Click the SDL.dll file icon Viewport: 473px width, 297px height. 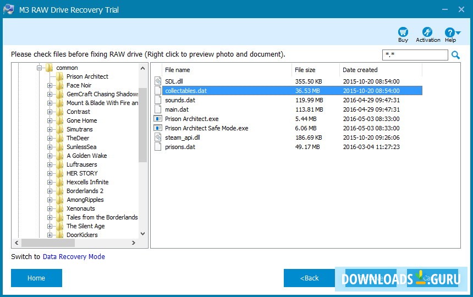pyautogui.click(x=158, y=81)
